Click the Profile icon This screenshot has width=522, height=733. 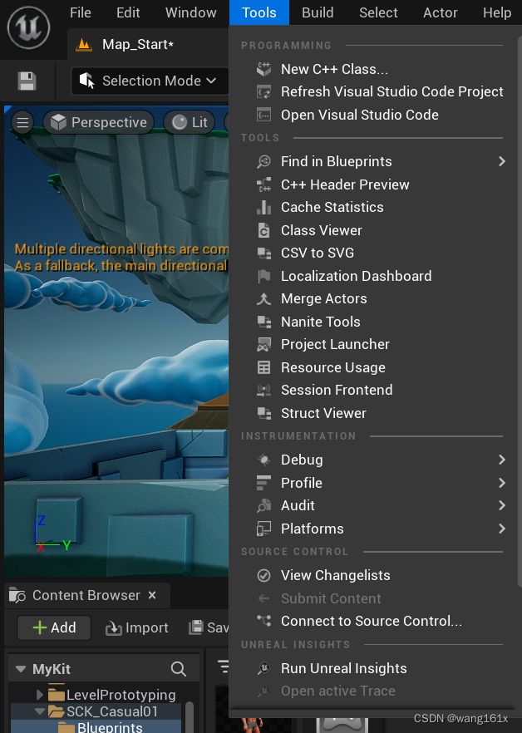coord(263,483)
